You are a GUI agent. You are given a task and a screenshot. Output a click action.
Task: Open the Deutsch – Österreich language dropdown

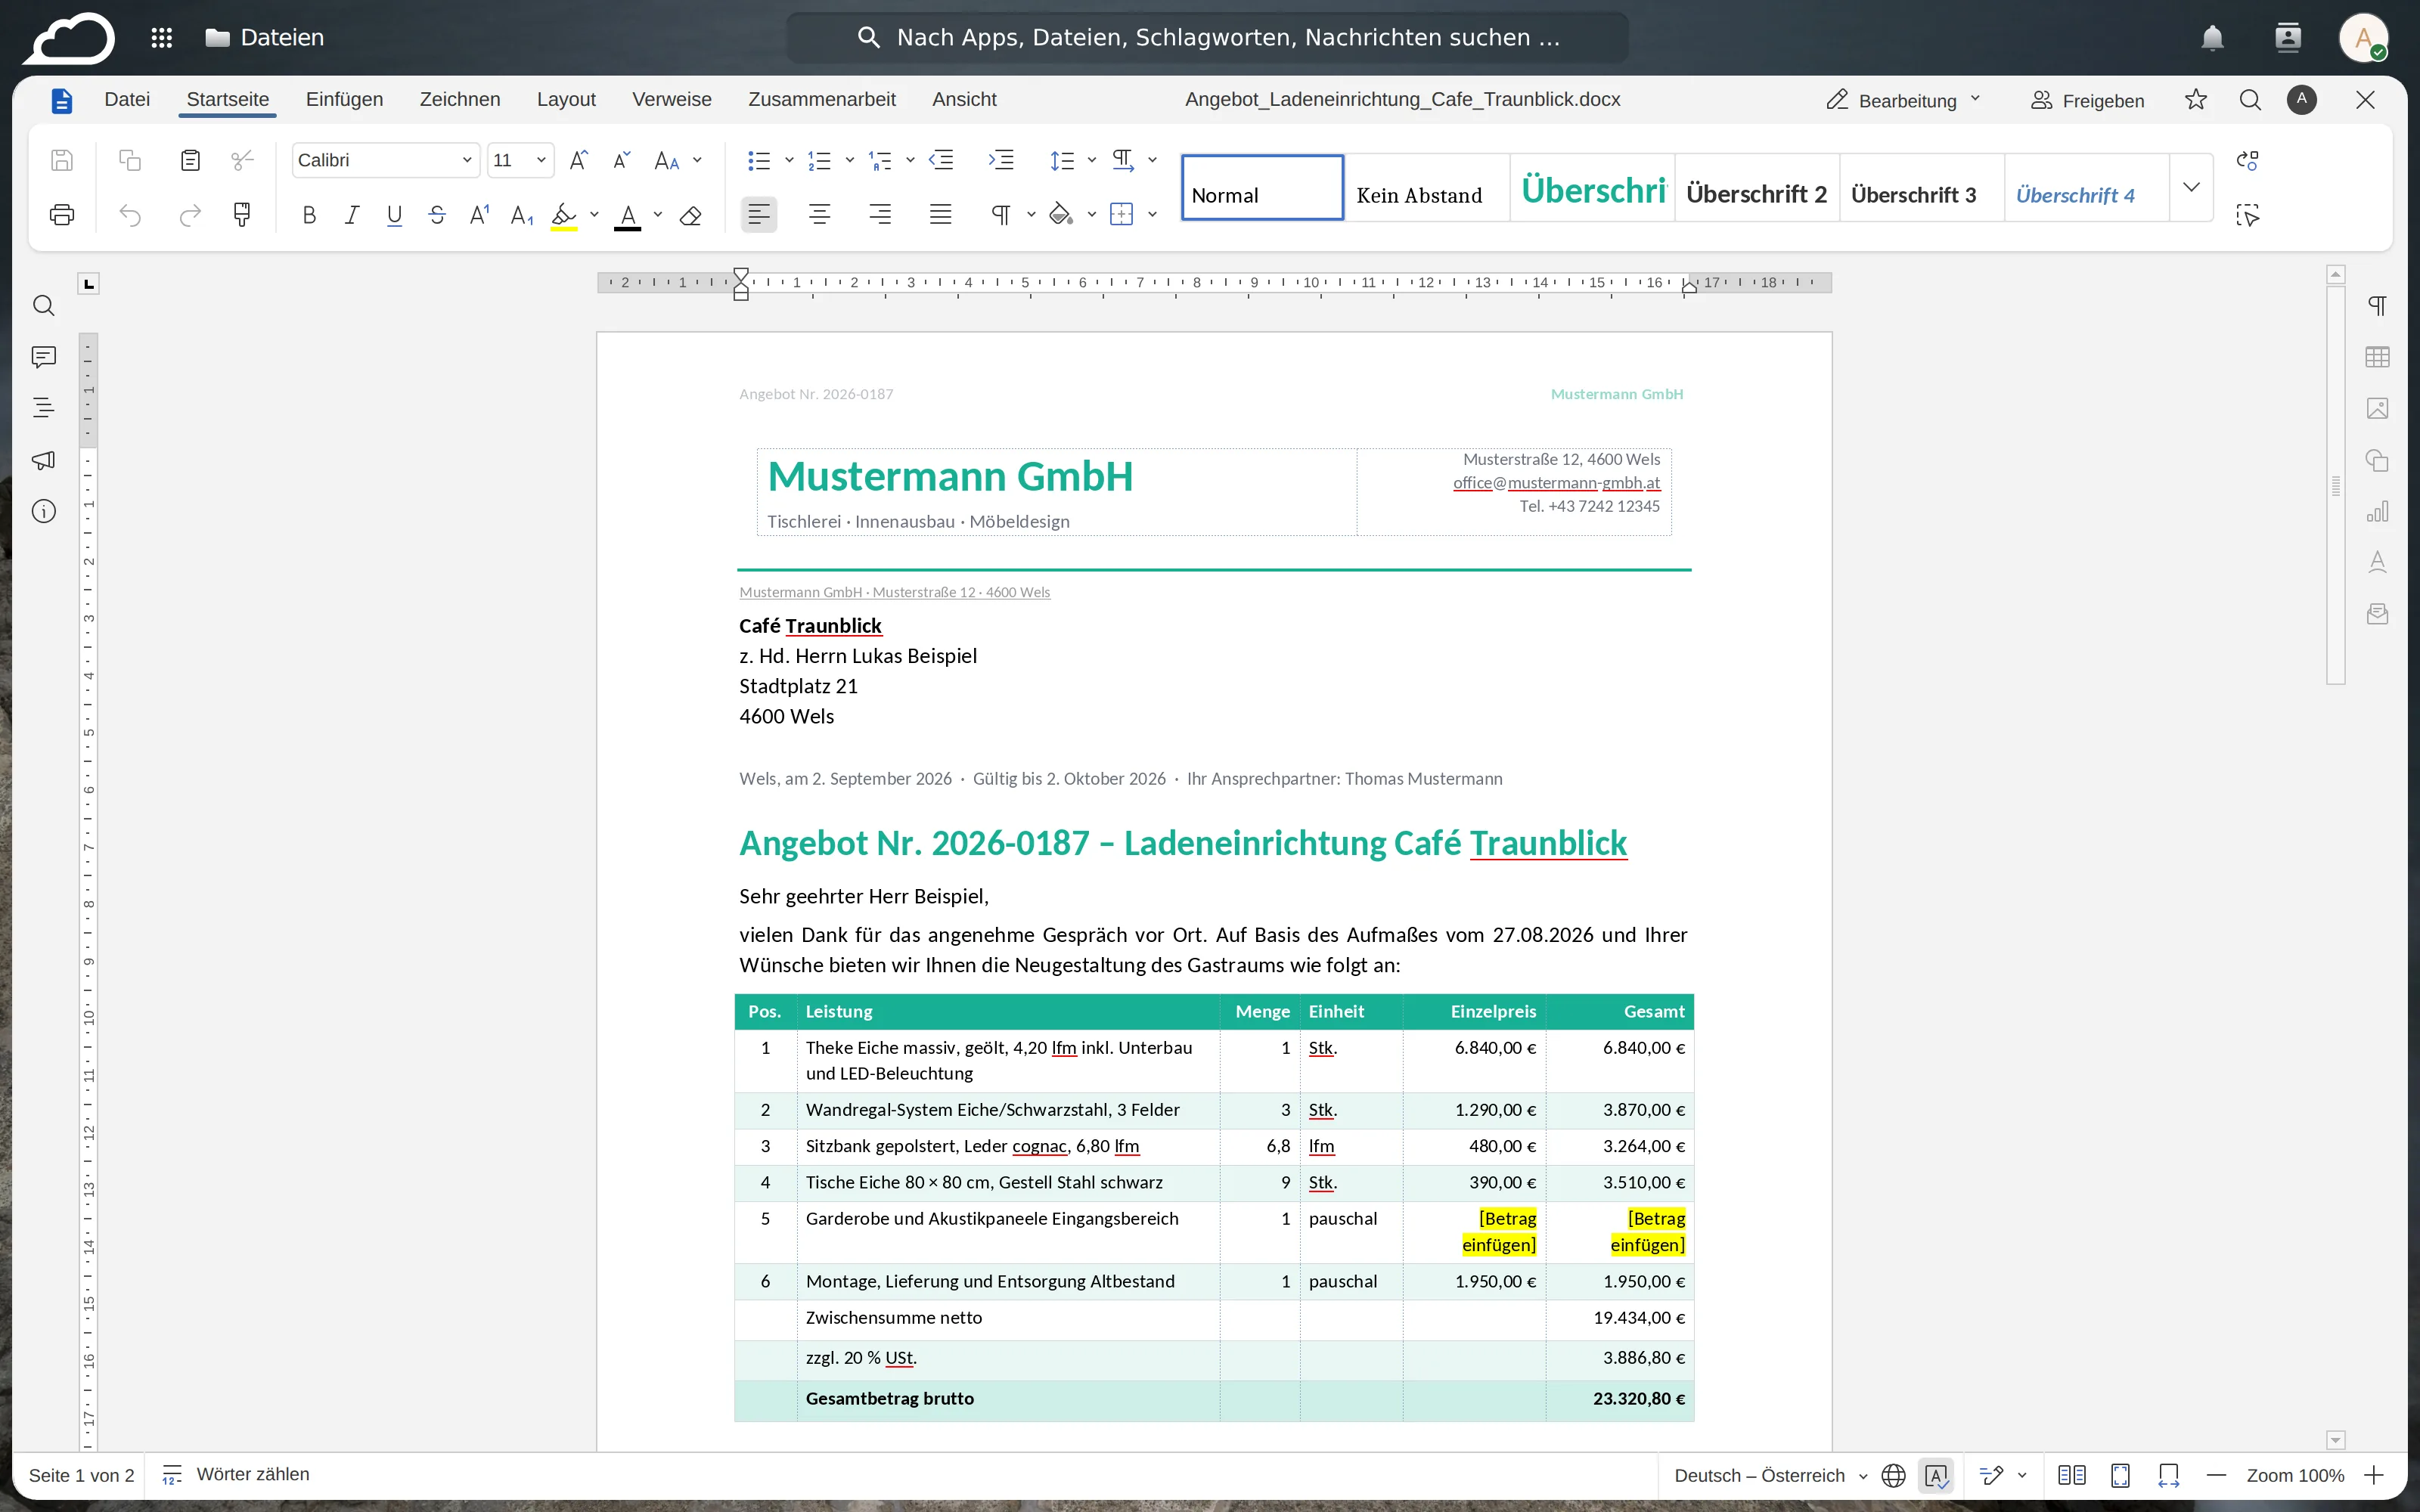(1770, 1475)
